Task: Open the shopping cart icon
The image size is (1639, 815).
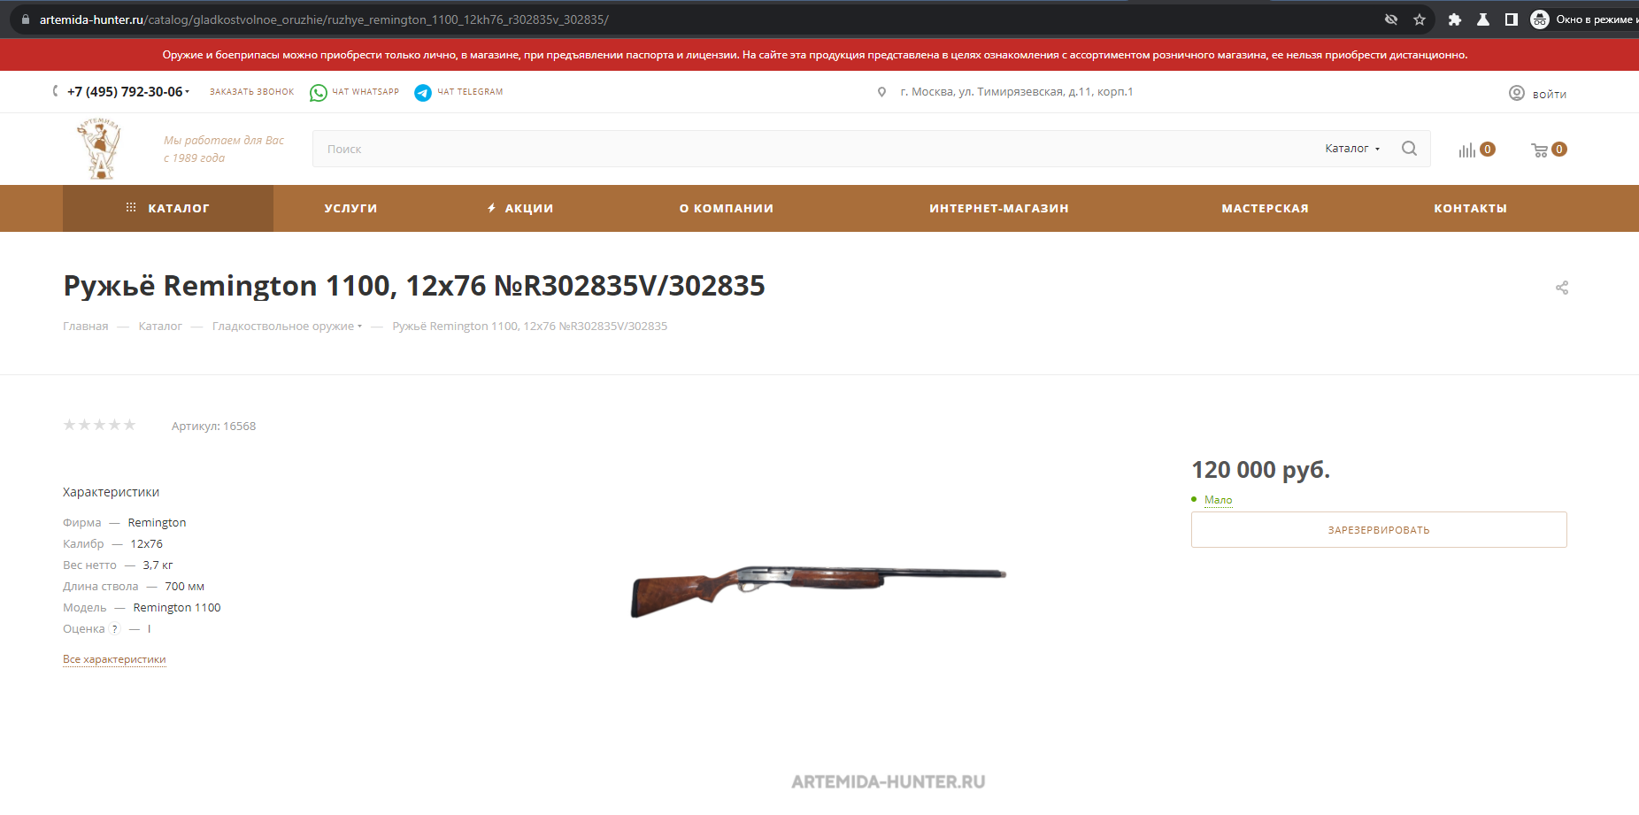Action: coord(1540,150)
